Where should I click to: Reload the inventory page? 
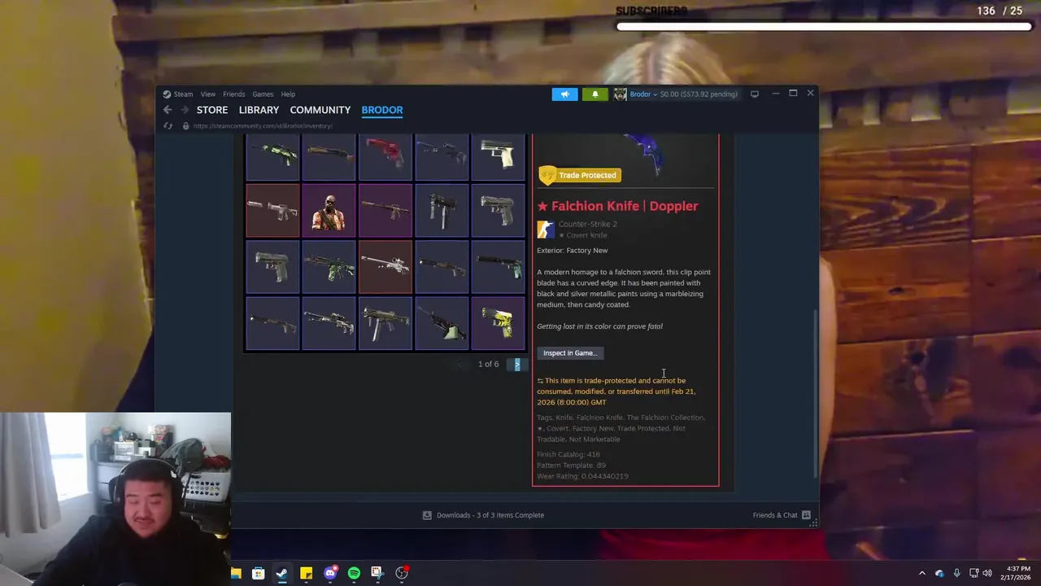[168, 126]
